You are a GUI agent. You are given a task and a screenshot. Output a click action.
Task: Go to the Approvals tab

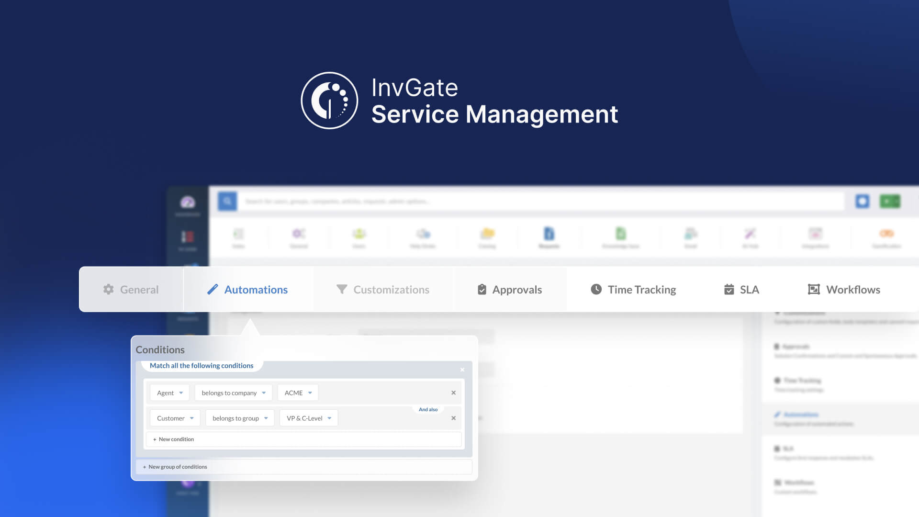pyautogui.click(x=510, y=290)
